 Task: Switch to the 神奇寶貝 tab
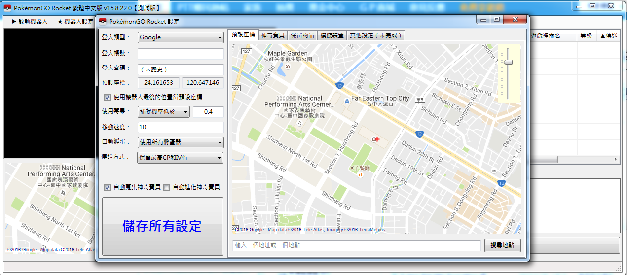pos(273,35)
